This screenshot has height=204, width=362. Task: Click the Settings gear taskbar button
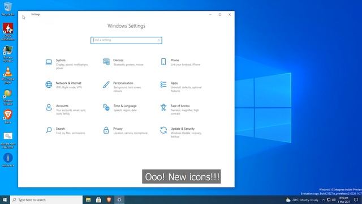coord(119,200)
